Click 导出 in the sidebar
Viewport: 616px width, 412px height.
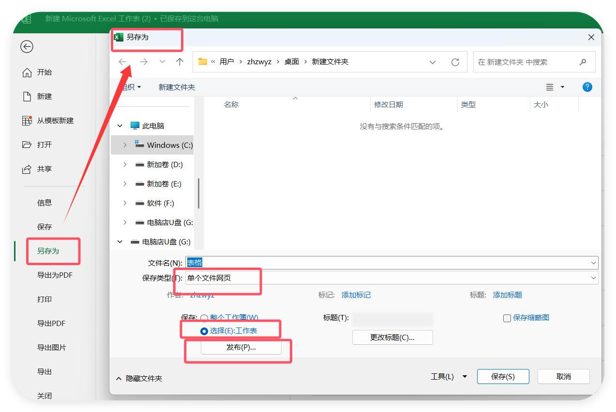tap(45, 372)
